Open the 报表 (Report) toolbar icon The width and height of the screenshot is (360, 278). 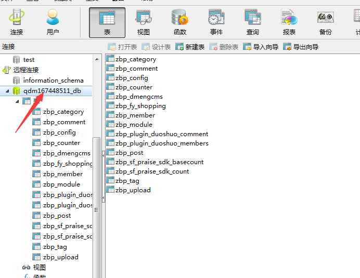(289, 22)
